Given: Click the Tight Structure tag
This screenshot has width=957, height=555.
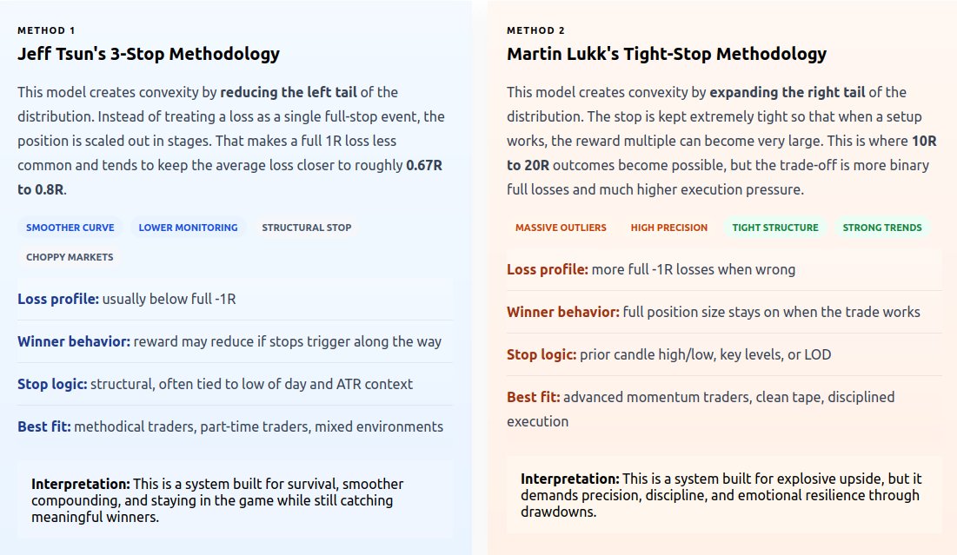Looking at the screenshot, I should [775, 228].
